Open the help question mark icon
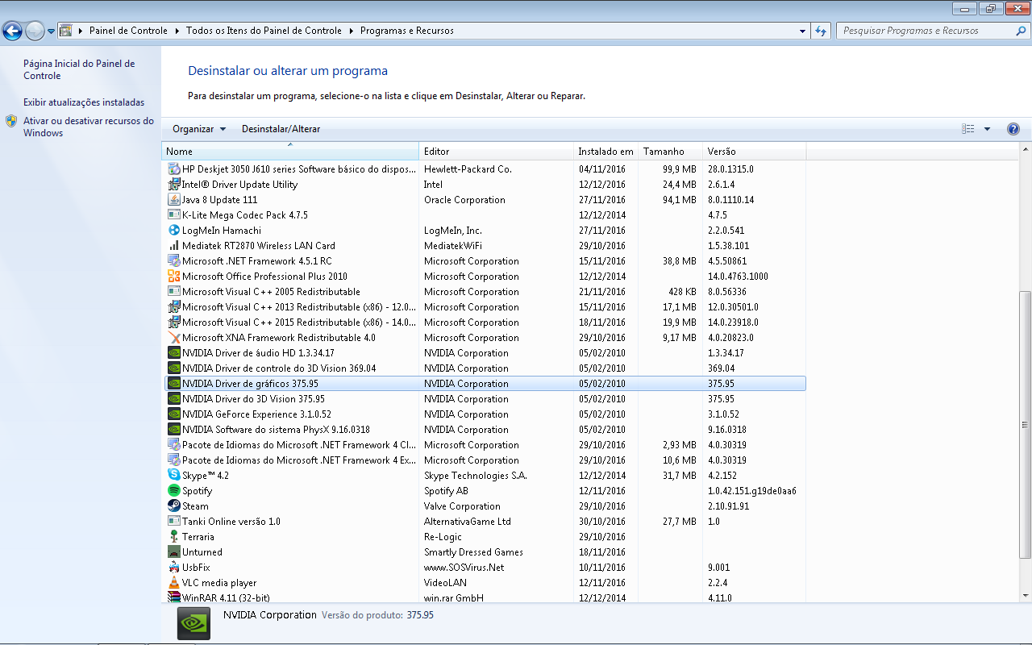1032x645 pixels. coord(1013,129)
